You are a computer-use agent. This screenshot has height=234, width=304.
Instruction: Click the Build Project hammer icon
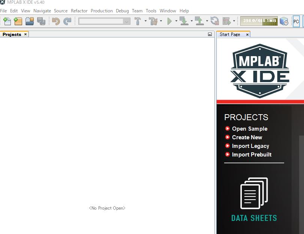138,21
